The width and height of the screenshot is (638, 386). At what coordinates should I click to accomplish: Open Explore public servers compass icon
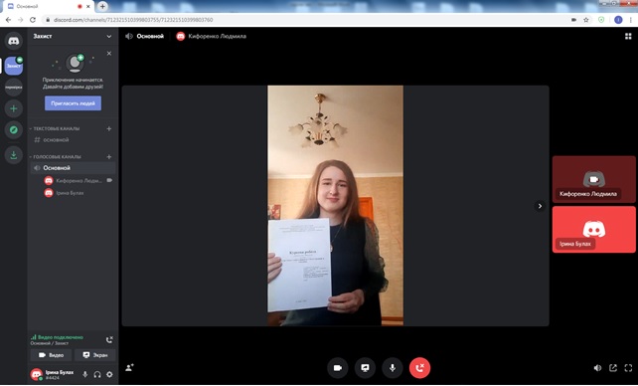click(x=14, y=130)
